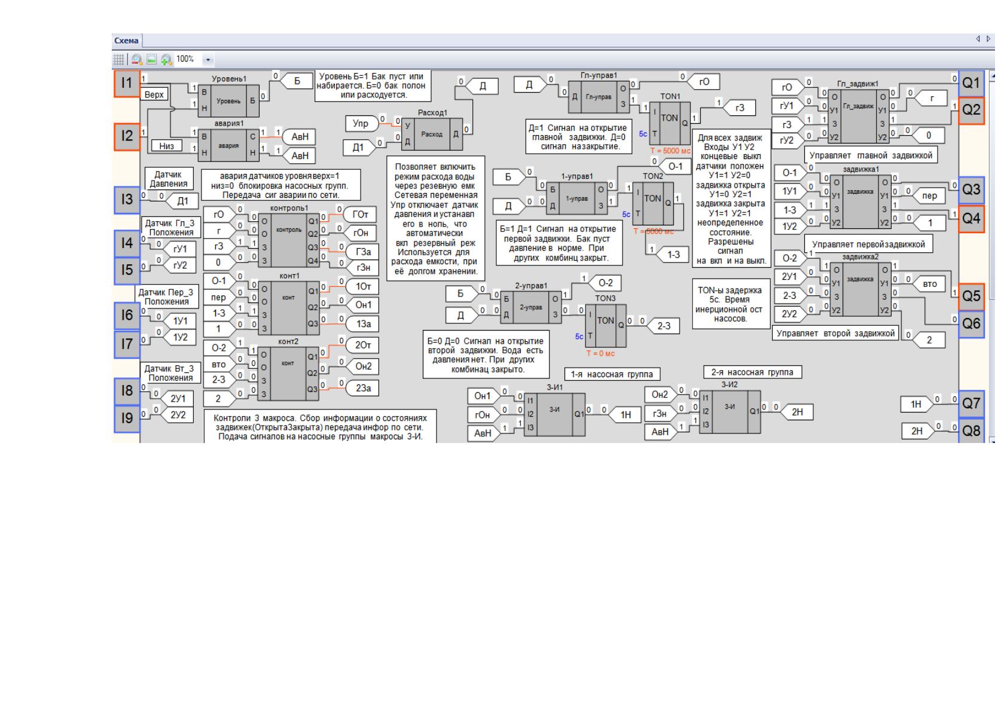
Task: Select the Схема tab
Action: tap(126, 41)
